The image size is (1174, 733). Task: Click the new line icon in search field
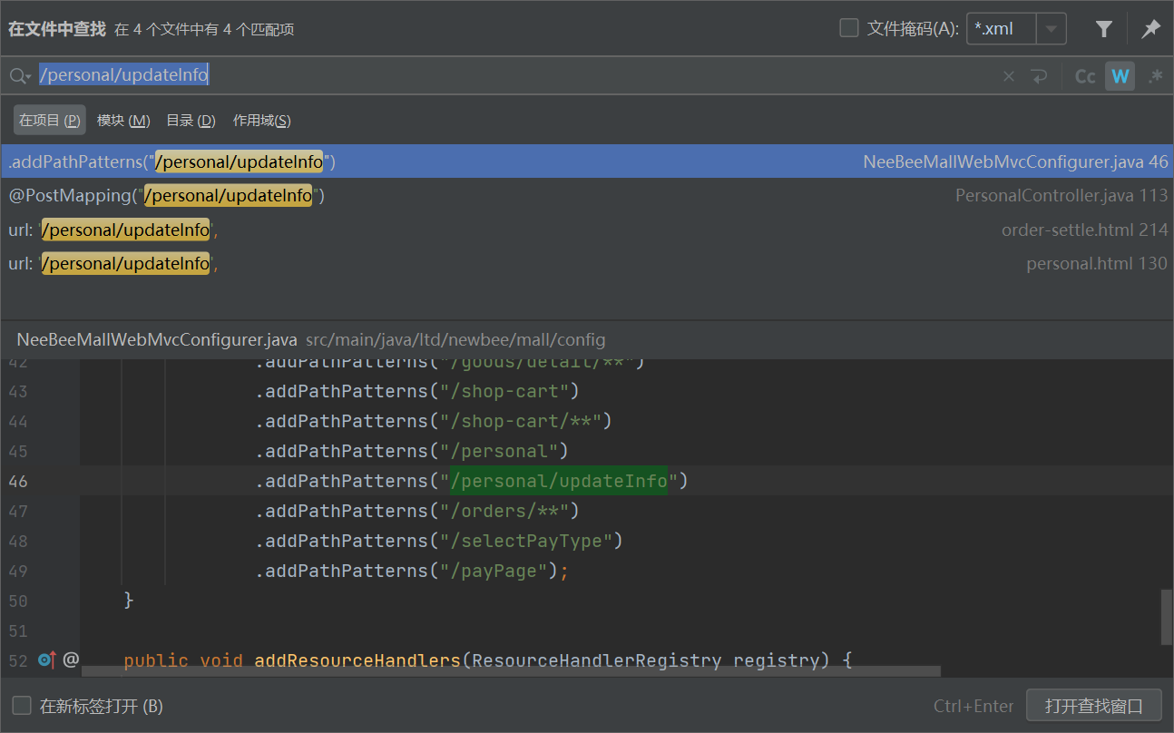click(x=1039, y=76)
